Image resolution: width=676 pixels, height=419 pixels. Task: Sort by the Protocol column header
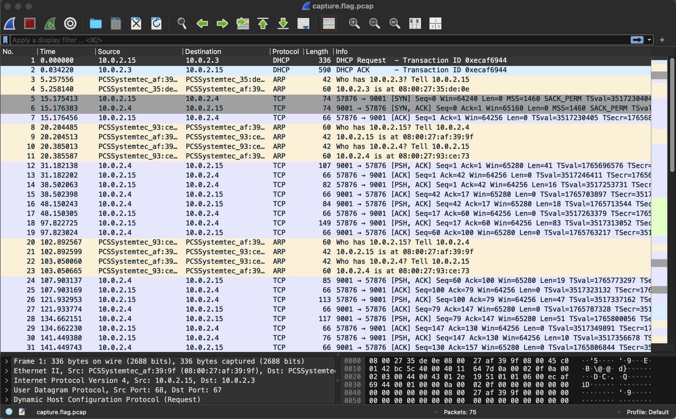click(285, 52)
